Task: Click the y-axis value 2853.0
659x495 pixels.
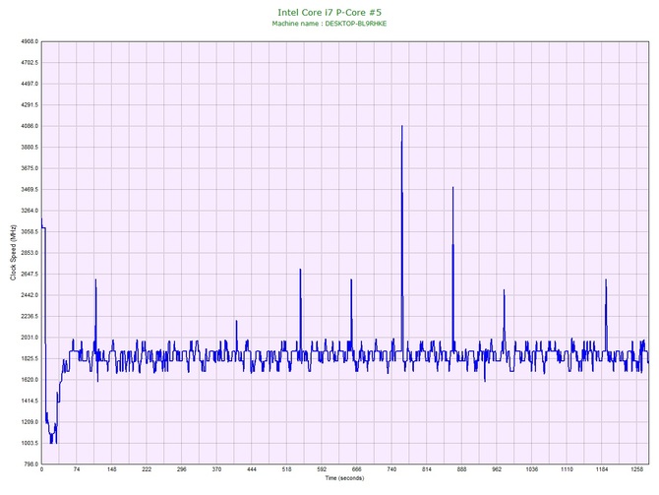Action: (x=30, y=253)
